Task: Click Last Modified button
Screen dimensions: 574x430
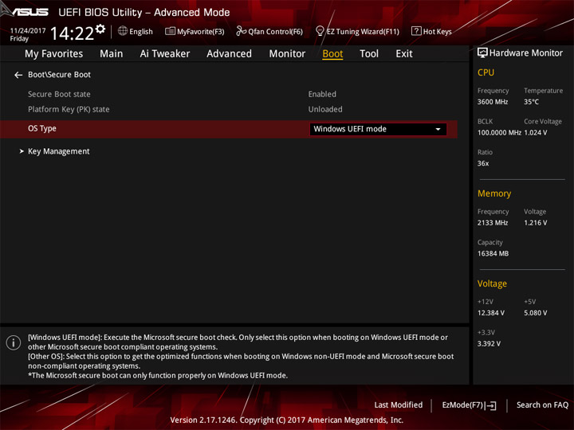Action: [399, 405]
